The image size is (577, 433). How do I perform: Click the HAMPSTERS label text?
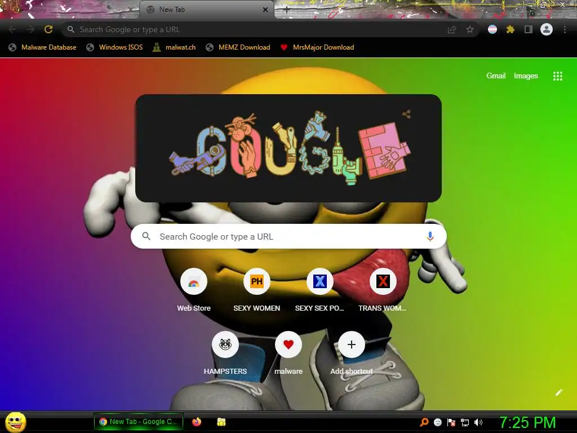pyautogui.click(x=225, y=371)
